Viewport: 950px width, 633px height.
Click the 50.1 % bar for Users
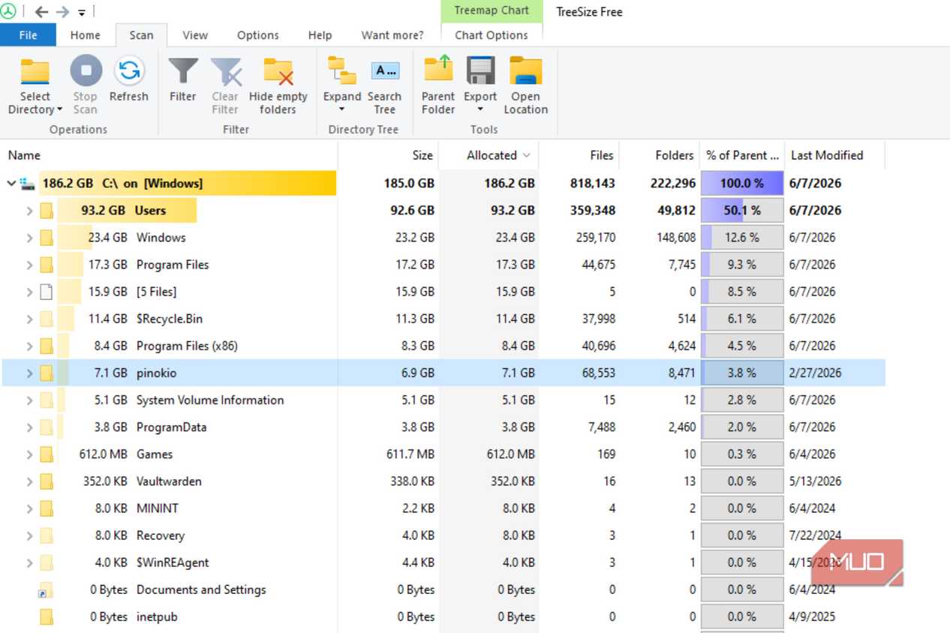[742, 211]
